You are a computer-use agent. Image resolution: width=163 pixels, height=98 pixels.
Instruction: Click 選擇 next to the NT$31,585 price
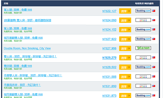tap(125, 77)
